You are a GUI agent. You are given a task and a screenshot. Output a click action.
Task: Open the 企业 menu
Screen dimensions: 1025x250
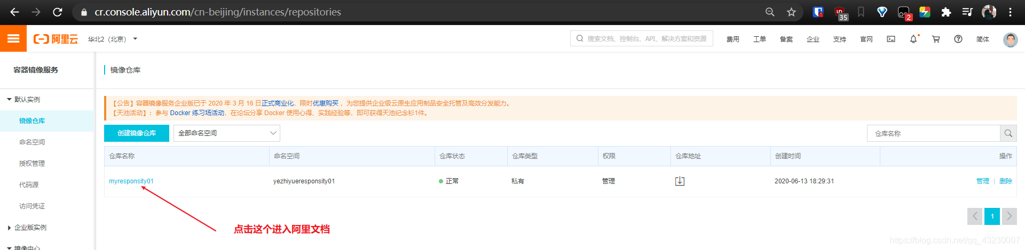[x=813, y=39]
